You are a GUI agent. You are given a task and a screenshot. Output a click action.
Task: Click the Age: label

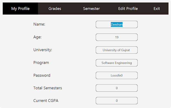(37, 37)
